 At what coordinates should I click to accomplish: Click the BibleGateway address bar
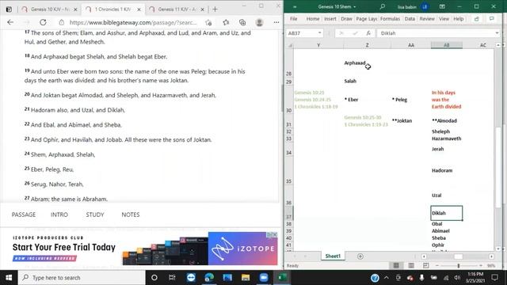click(133, 22)
